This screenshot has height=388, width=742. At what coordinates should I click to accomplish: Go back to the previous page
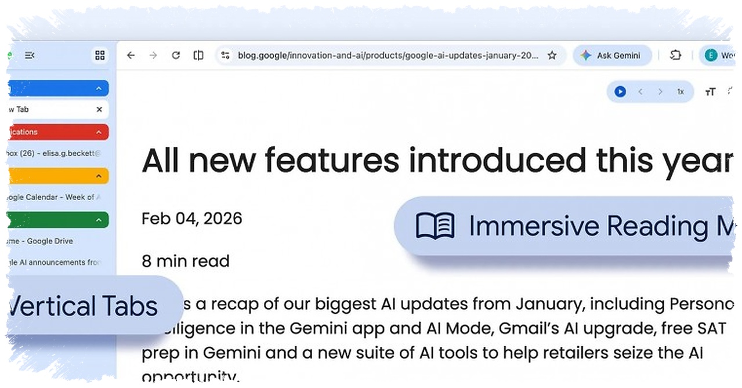tap(131, 56)
